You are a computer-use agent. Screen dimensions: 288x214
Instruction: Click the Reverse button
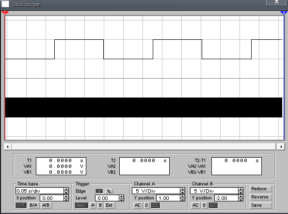(x=261, y=197)
